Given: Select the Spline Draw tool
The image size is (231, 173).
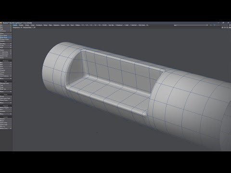Looking at the screenshot, I should click(6, 123).
